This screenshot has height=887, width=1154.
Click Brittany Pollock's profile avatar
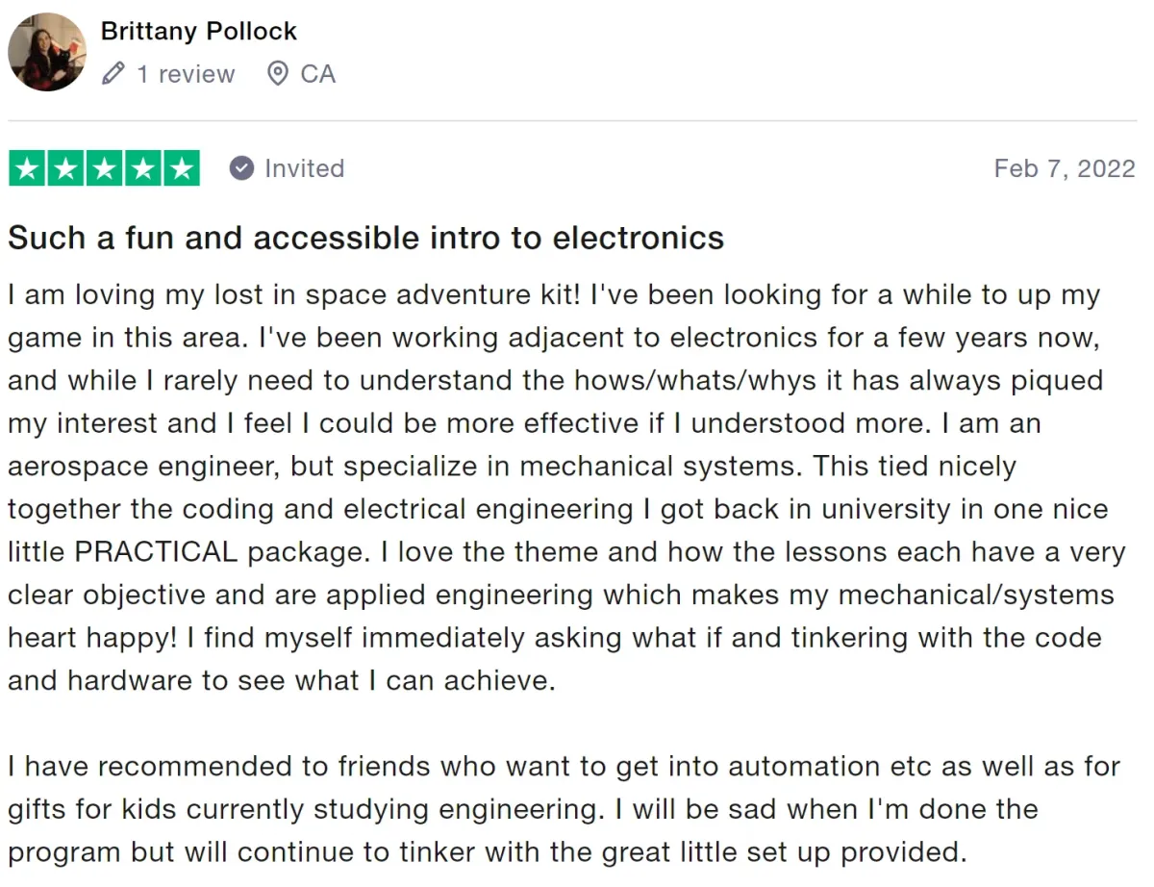pos(47,52)
